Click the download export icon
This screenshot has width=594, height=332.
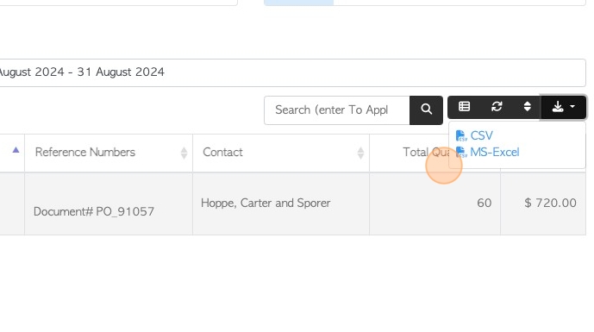tap(558, 107)
